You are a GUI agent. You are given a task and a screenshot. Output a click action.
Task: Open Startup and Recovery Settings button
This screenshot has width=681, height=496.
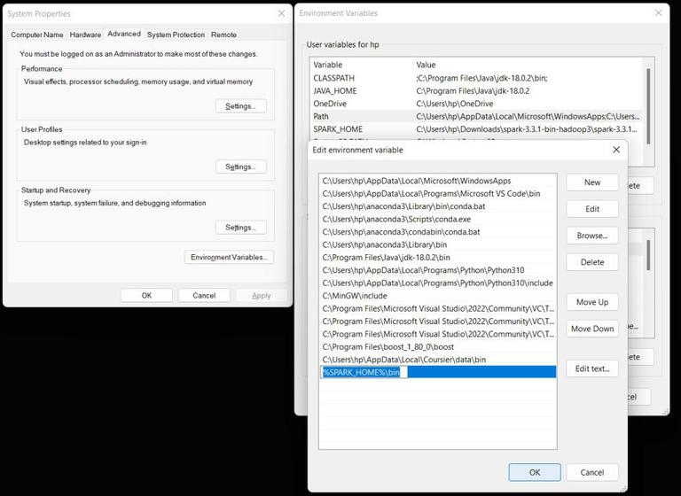coord(240,228)
